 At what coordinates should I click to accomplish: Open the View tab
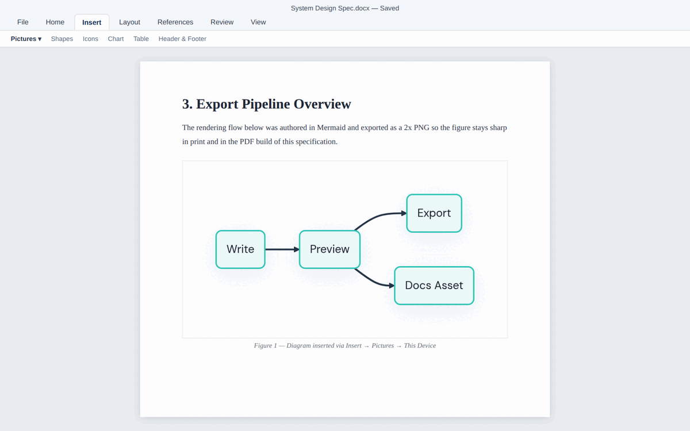pos(258,22)
